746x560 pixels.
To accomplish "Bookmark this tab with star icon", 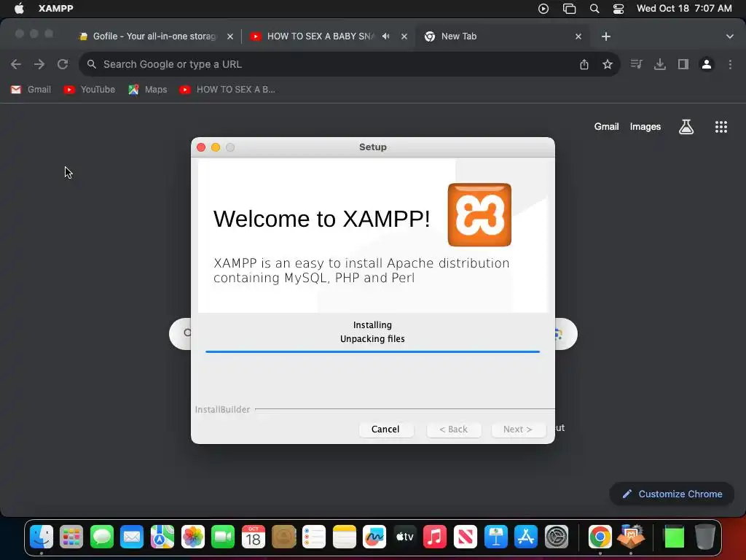I will pos(608,64).
